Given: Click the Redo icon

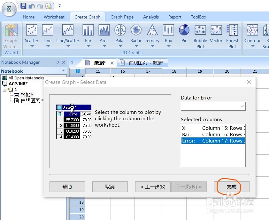Looking at the screenshot, I should point(40,6).
